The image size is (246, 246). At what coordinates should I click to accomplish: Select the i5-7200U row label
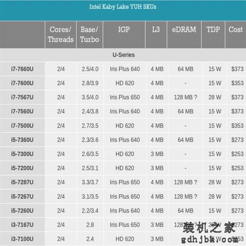[x=22, y=168]
